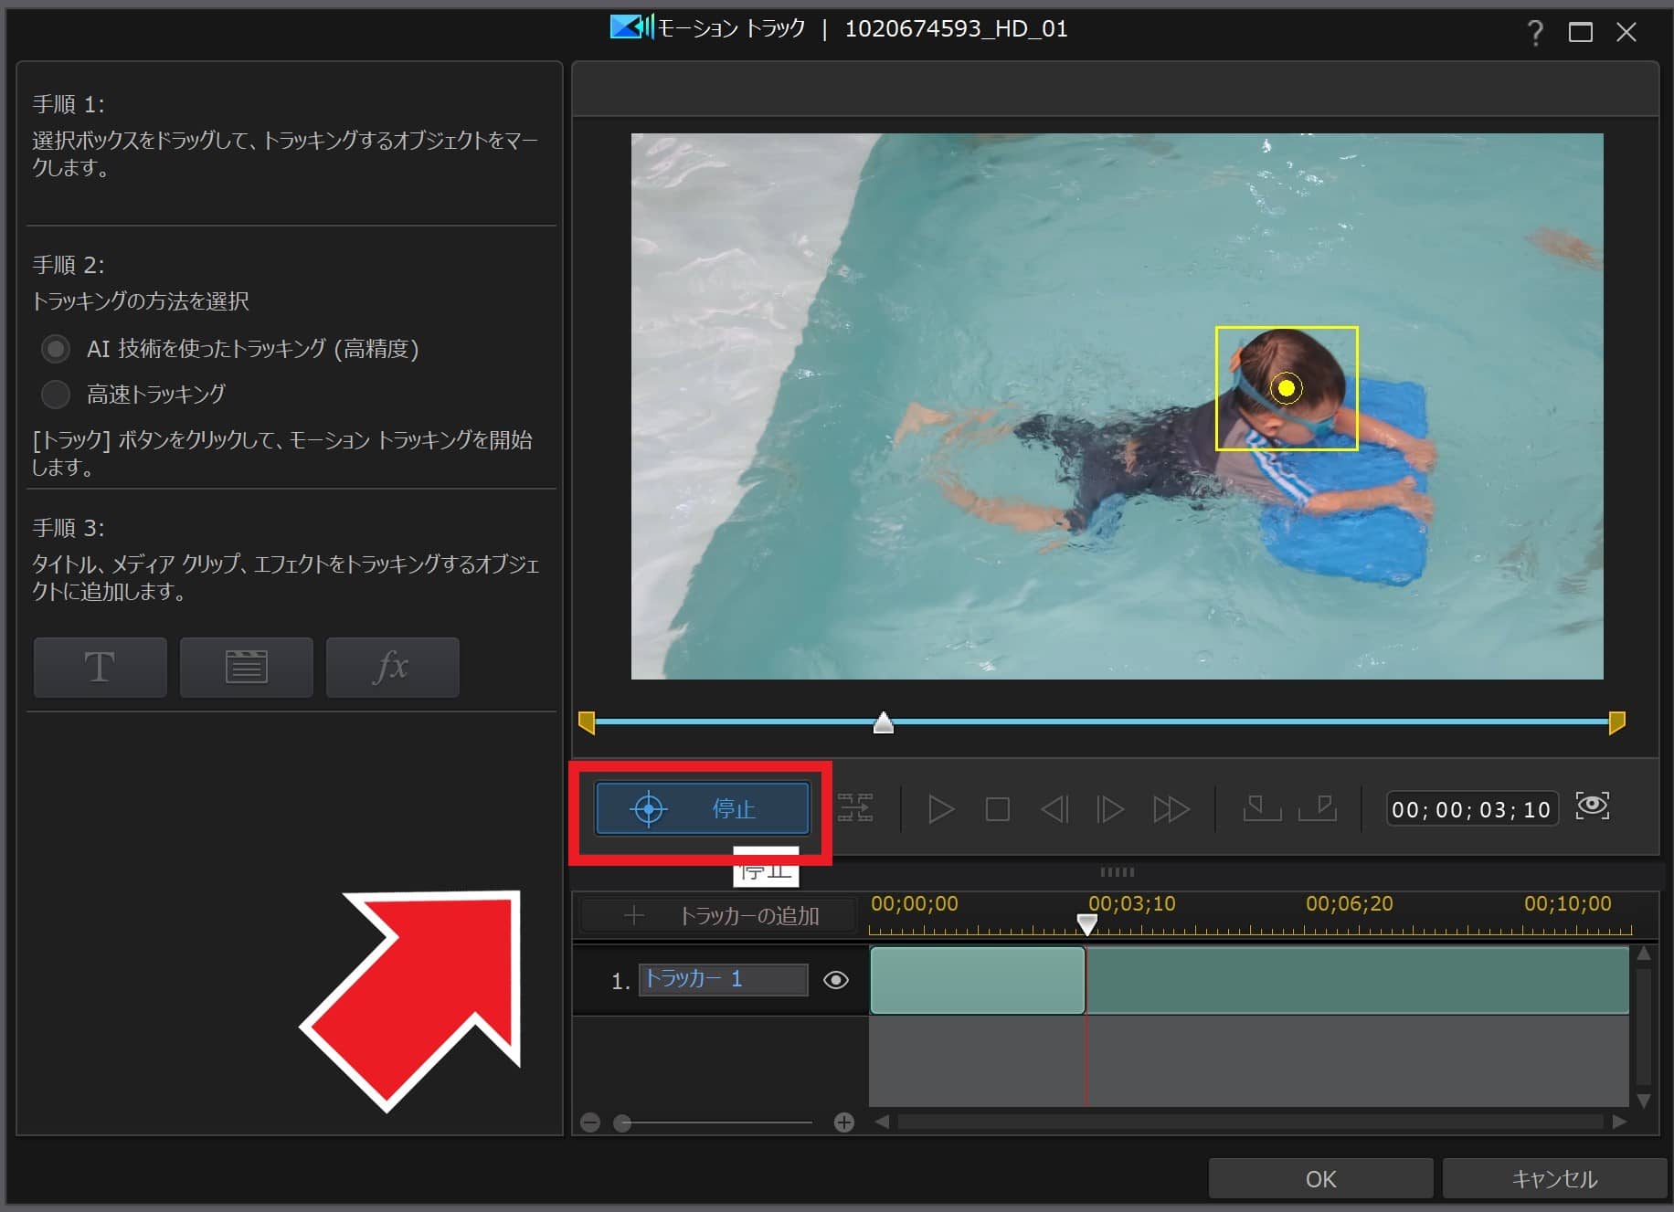Click the timeline zoom in plus icon
The height and width of the screenshot is (1212, 1674).
tap(844, 1122)
